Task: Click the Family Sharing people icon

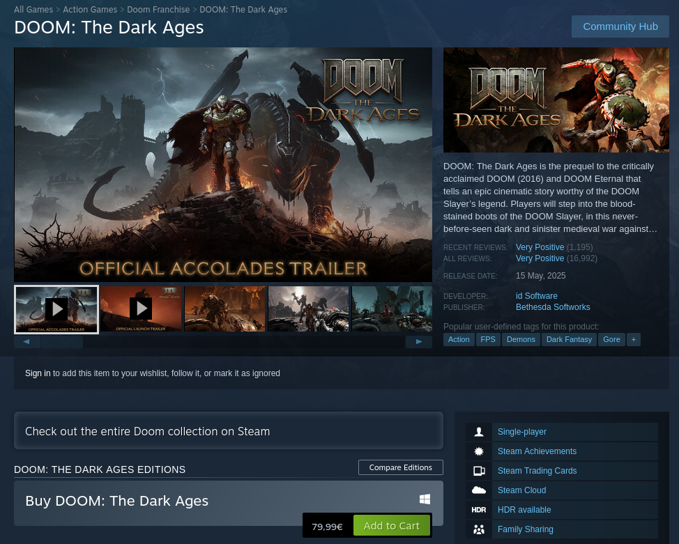Action: [478, 529]
